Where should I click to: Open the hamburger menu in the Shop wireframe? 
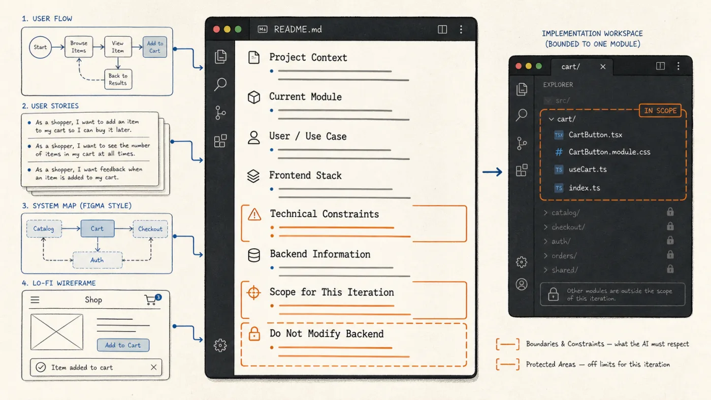click(35, 300)
